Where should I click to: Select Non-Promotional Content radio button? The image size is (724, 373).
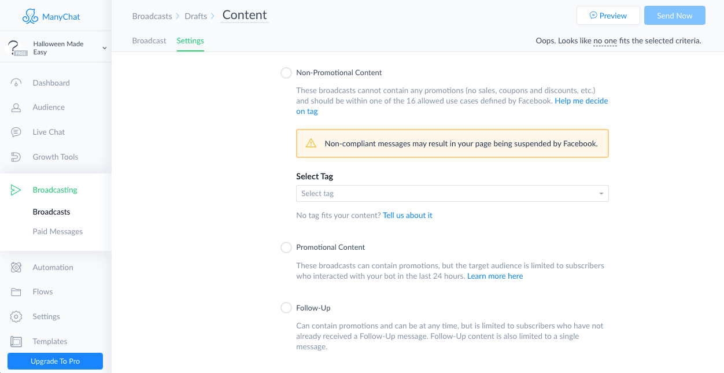(286, 73)
